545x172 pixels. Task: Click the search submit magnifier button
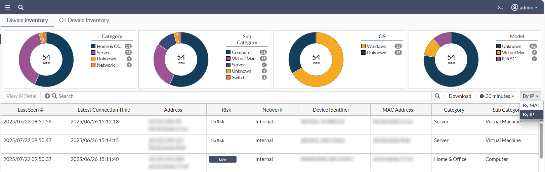point(437,96)
